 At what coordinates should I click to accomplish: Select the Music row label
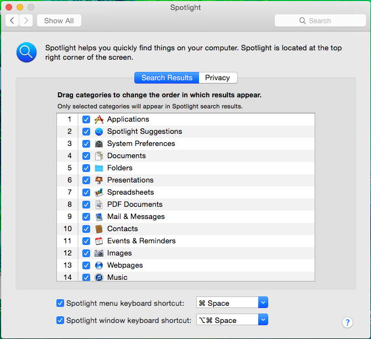[117, 277]
